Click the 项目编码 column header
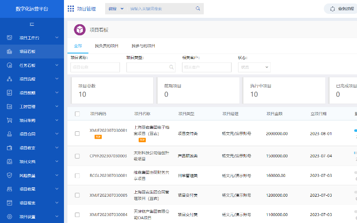The width and height of the screenshot is (357, 223). coord(98,114)
